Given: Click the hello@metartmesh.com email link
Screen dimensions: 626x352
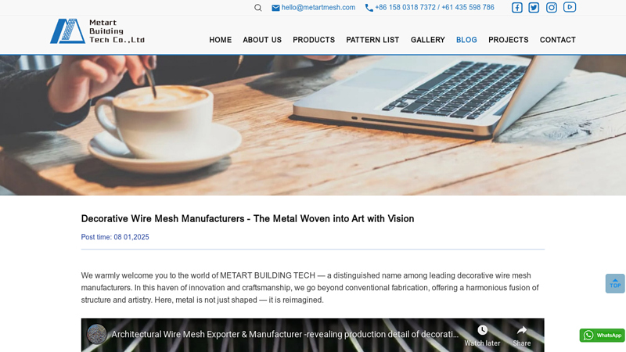Looking at the screenshot, I should (318, 8).
